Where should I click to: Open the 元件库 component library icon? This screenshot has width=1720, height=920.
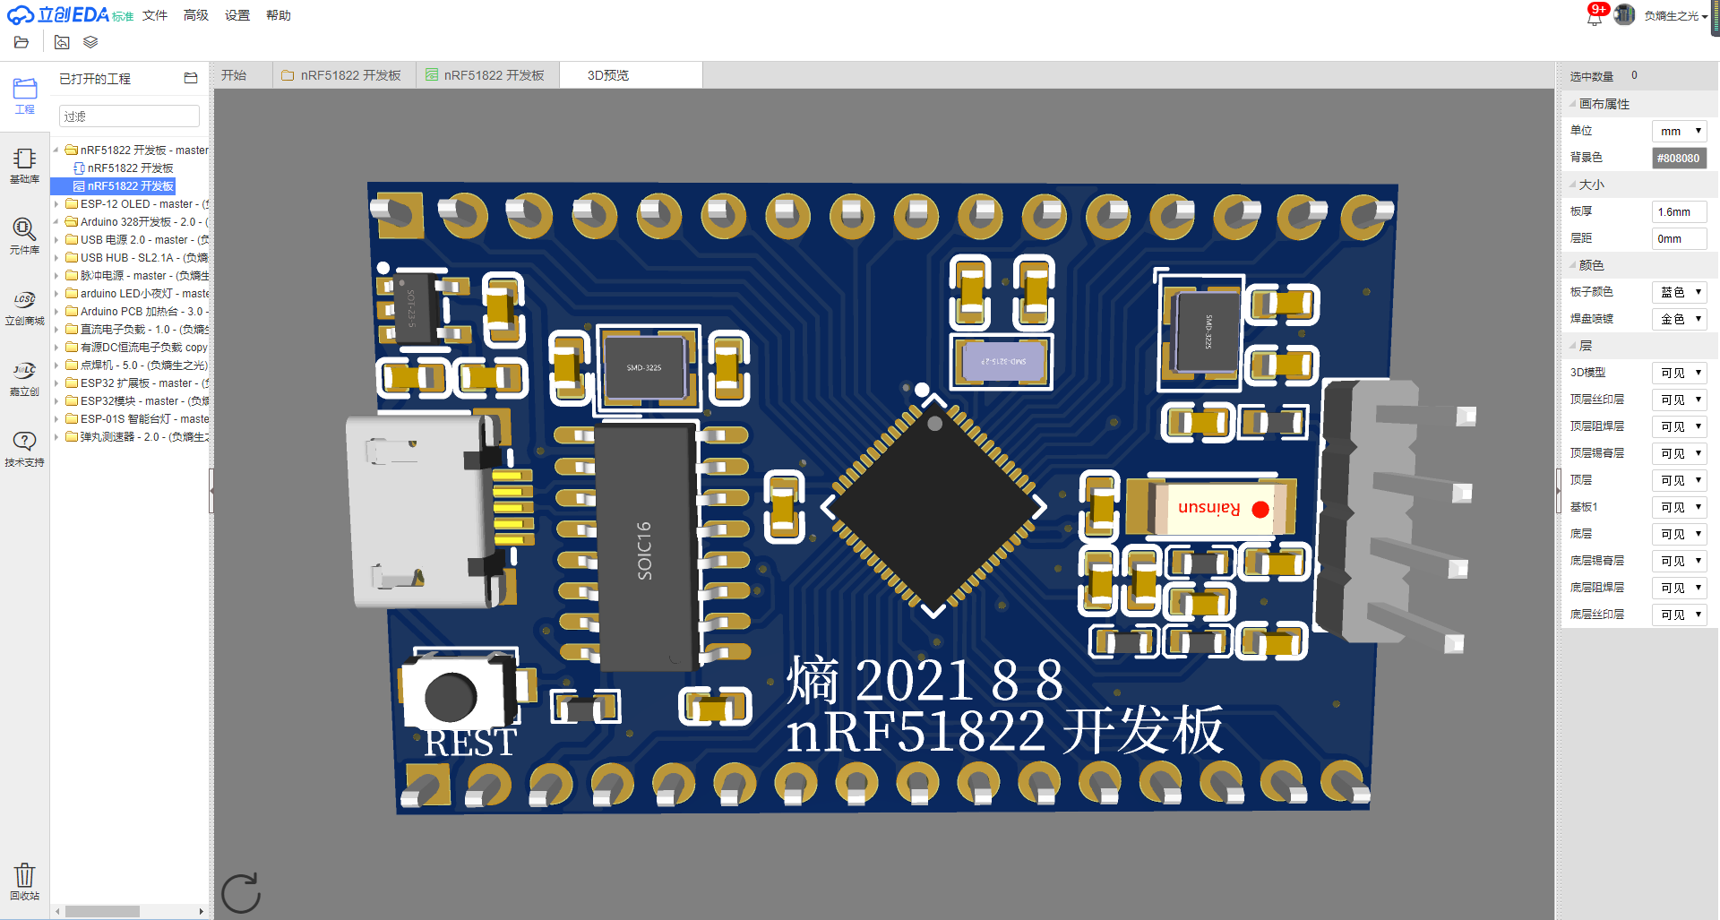click(24, 236)
